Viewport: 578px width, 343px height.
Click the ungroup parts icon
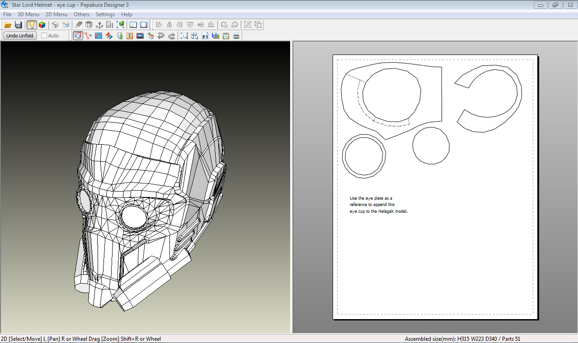click(x=258, y=25)
